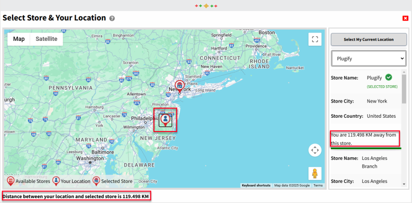Click the help question mark icon
Screen dimensions: 412x203
click(x=112, y=18)
